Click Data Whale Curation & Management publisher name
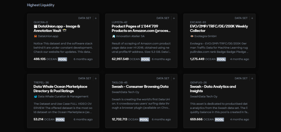 coord(63,96)
